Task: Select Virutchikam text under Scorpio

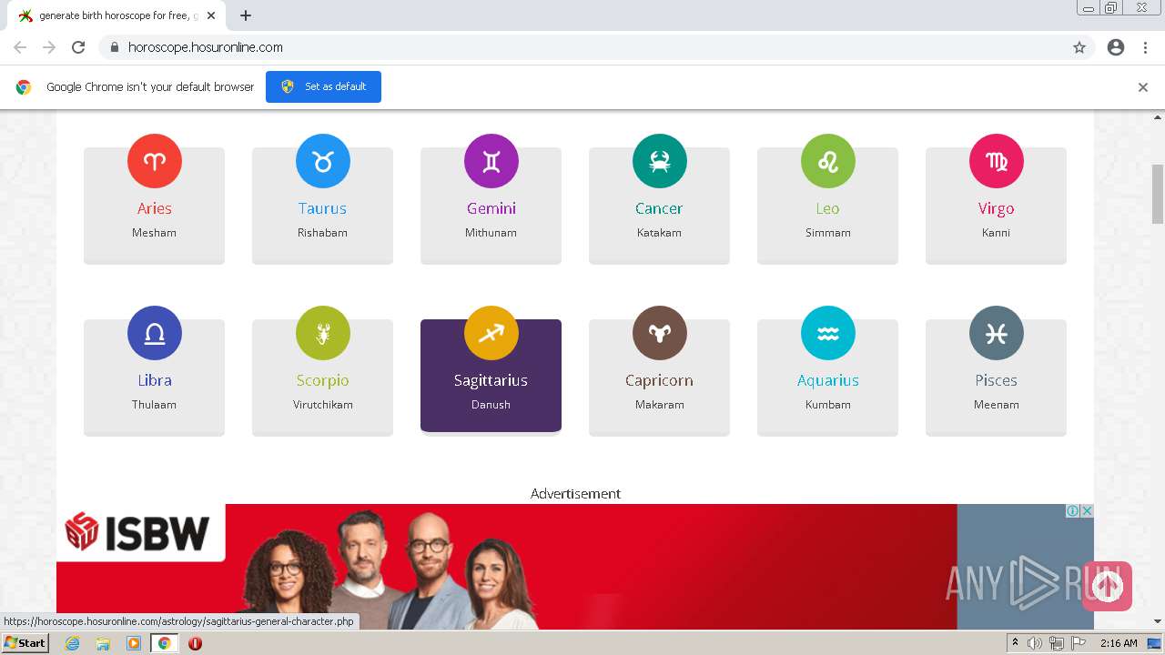Action: pyautogui.click(x=322, y=405)
